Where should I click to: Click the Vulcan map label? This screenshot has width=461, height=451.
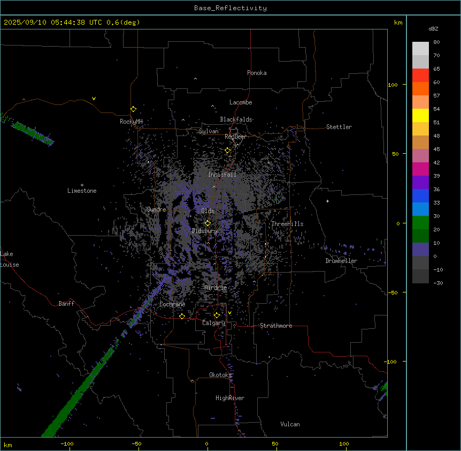290,424
